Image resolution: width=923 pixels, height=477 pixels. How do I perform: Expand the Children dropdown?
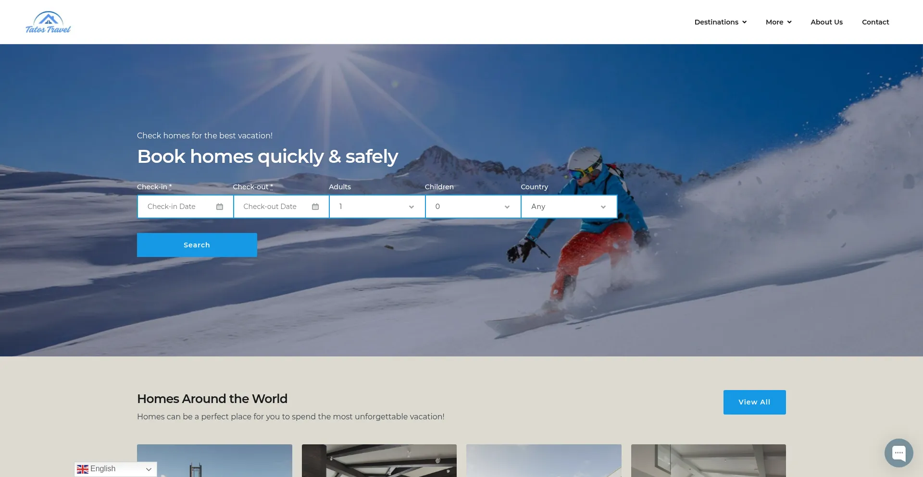point(473,207)
